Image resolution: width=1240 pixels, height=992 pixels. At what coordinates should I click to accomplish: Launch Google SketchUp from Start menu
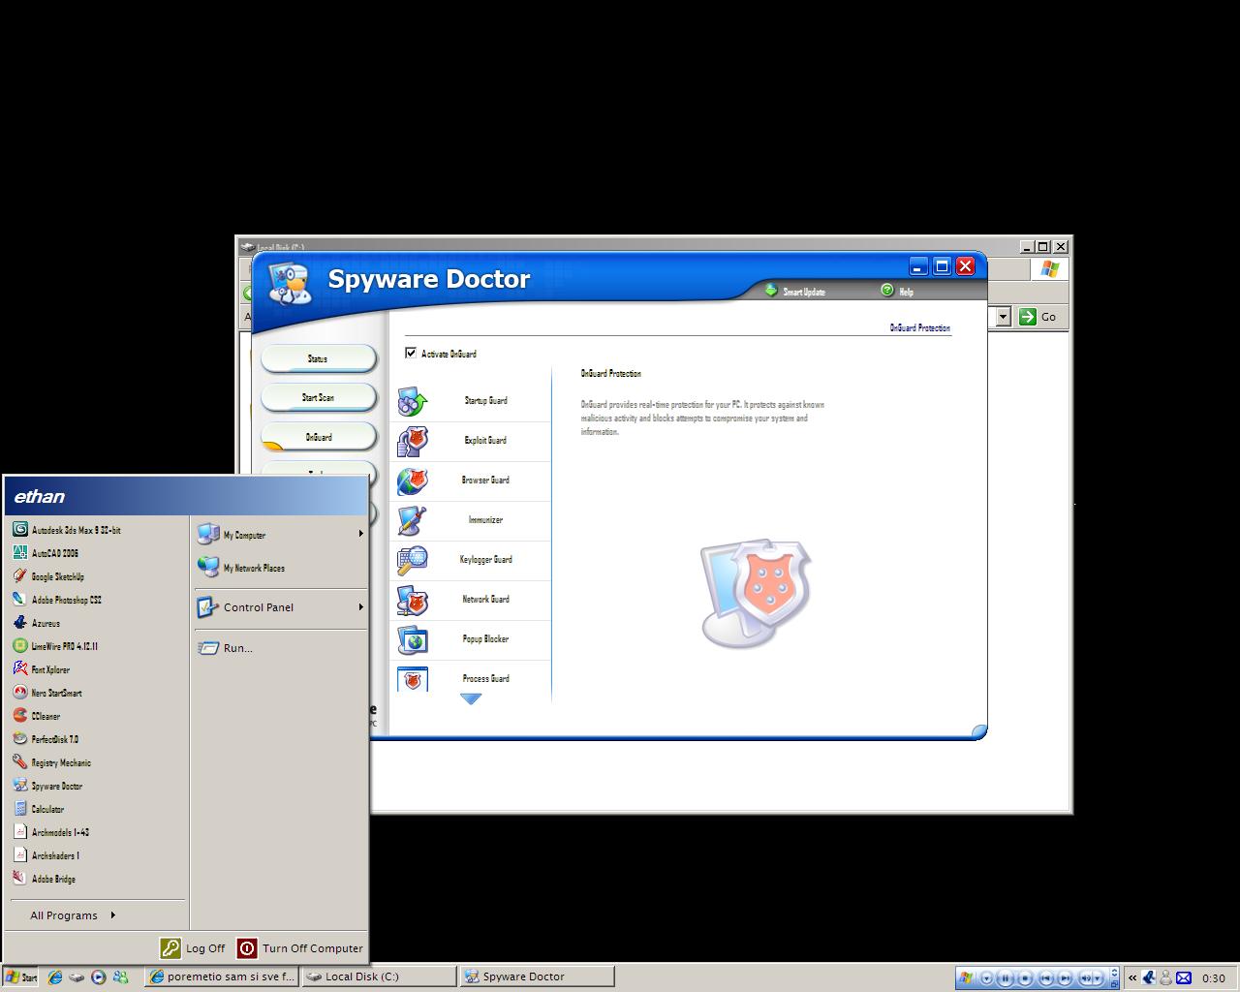point(97,576)
